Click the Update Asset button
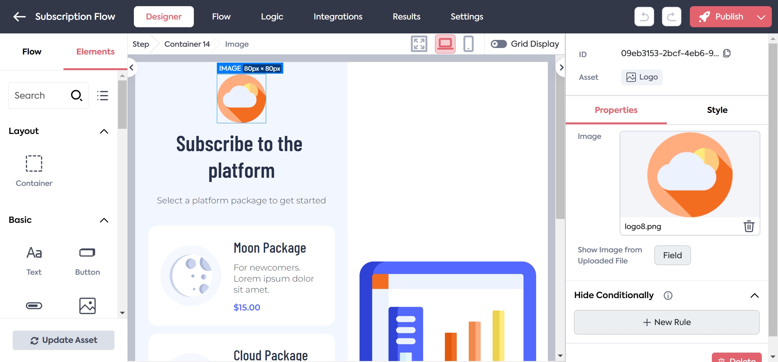The height and width of the screenshot is (362, 778). [64, 340]
